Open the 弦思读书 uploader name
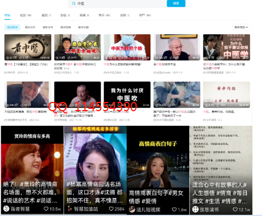The height and width of the screenshot is (216, 262). tap(209, 210)
